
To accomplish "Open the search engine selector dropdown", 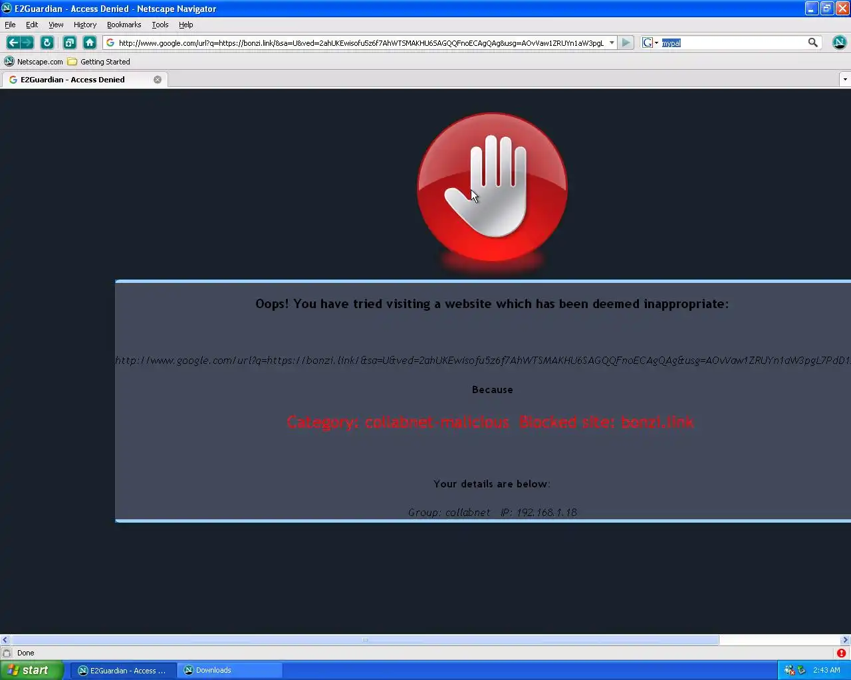I will tap(650, 42).
